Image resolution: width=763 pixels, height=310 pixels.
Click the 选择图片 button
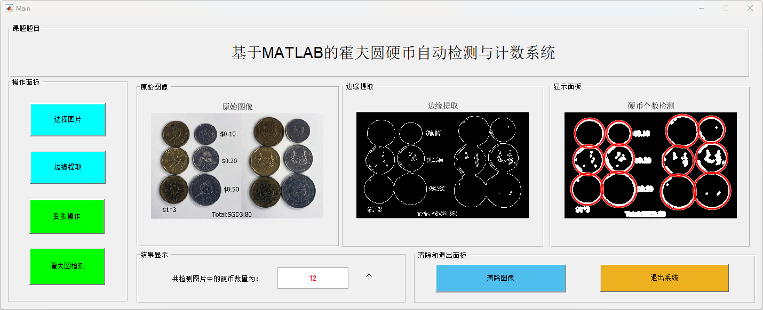pyautogui.click(x=68, y=120)
